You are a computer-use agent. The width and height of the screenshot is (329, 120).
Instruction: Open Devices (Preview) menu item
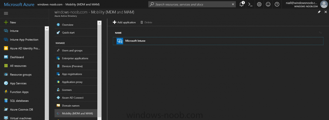point(76,66)
